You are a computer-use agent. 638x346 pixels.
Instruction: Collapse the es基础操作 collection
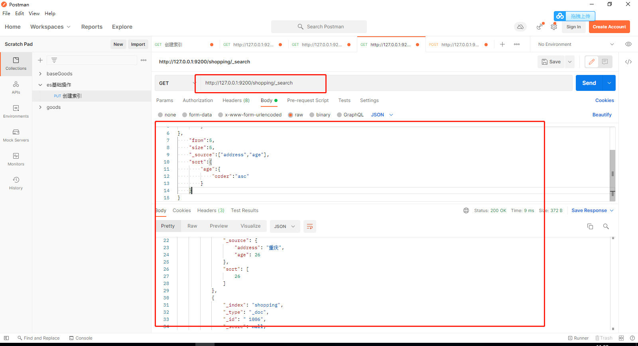[40, 85]
